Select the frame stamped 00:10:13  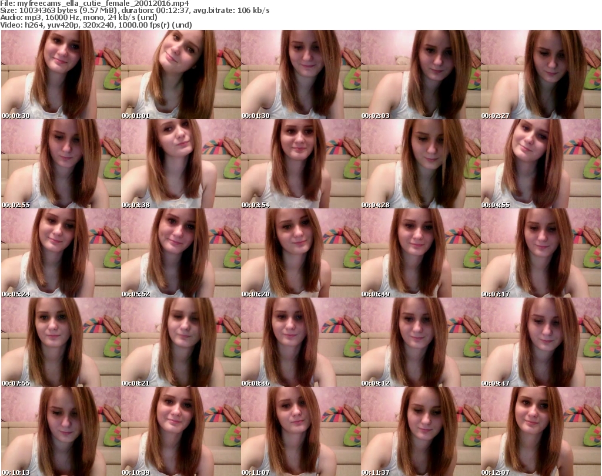(61, 431)
